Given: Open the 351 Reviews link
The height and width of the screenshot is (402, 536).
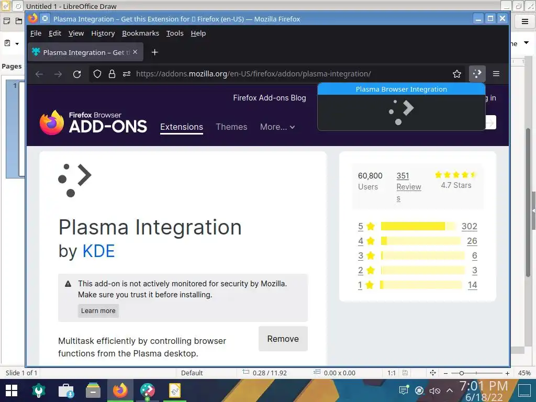Looking at the screenshot, I should [409, 187].
